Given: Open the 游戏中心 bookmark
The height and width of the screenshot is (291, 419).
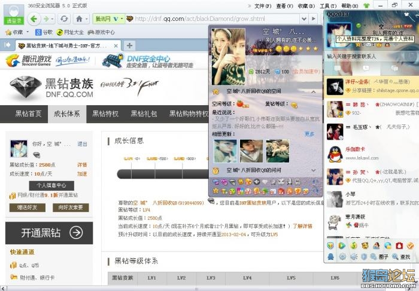Looking at the screenshot, I should click(101, 32).
